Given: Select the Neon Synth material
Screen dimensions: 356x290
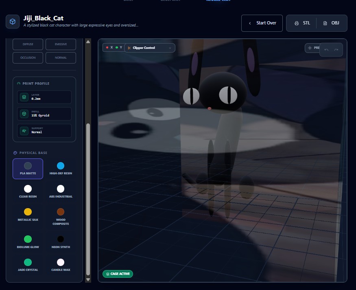Looking at the screenshot, I should point(61,242).
